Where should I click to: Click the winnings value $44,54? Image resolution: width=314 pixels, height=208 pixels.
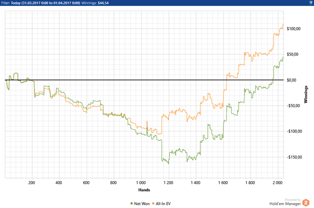point(103,3)
